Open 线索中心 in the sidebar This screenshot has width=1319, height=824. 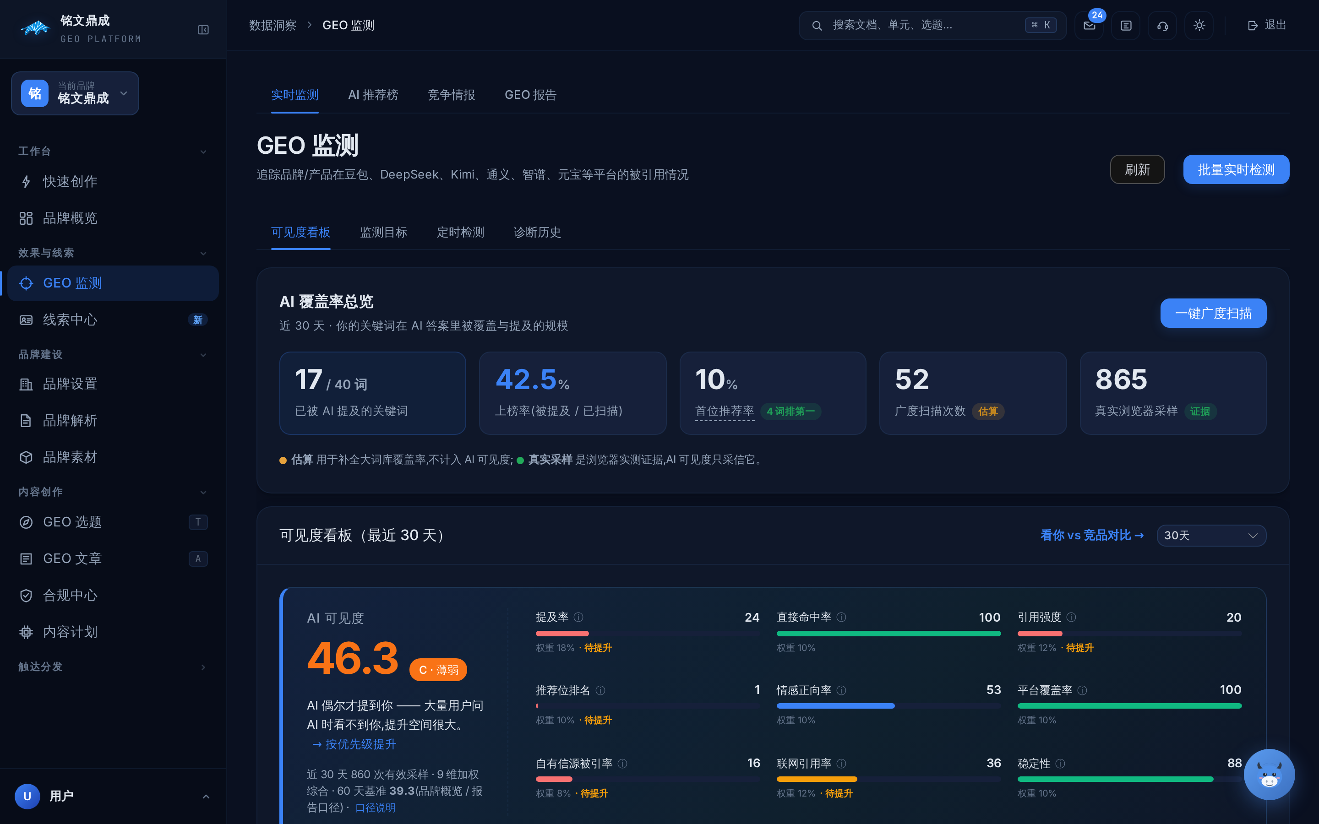[113, 320]
